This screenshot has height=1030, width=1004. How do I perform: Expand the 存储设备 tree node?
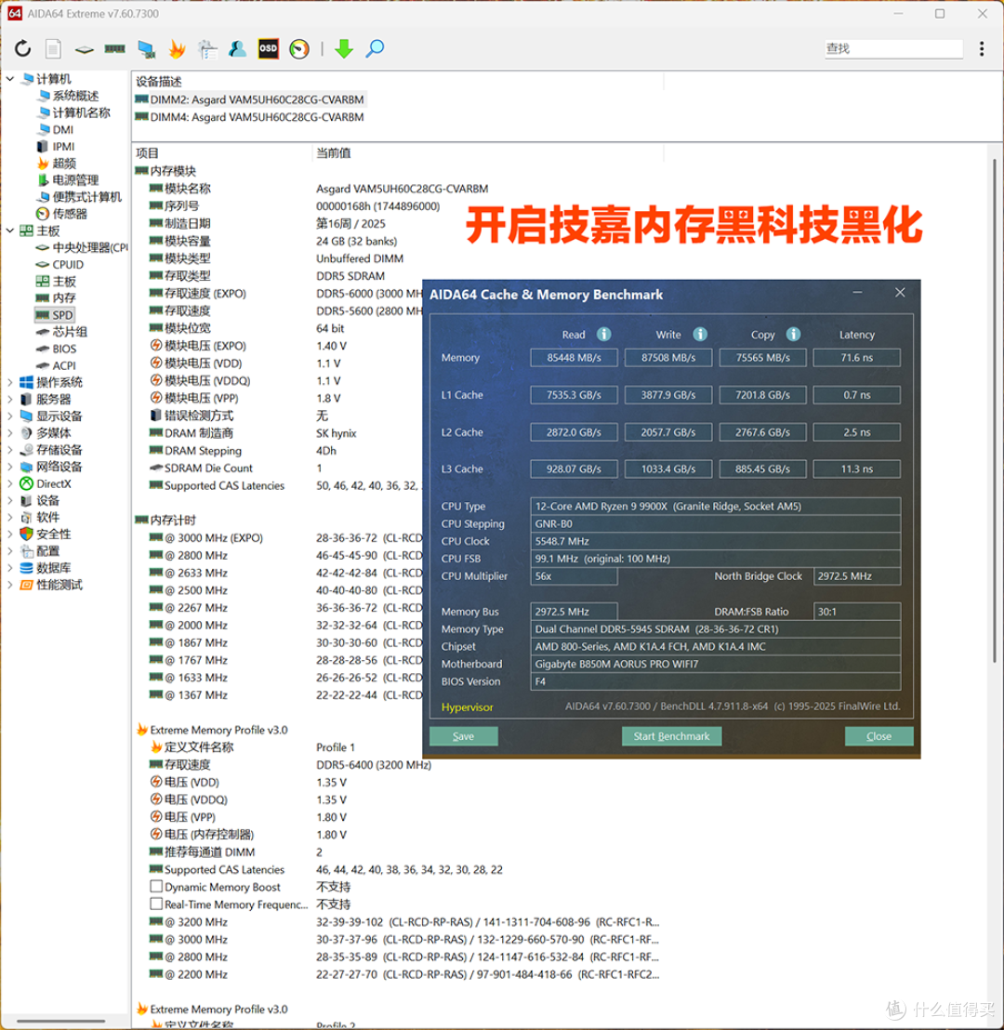click(x=10, y=450)
